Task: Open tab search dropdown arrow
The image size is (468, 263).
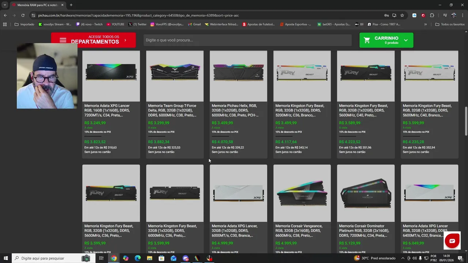Action: pyautogui.click(x=5, y=5)
